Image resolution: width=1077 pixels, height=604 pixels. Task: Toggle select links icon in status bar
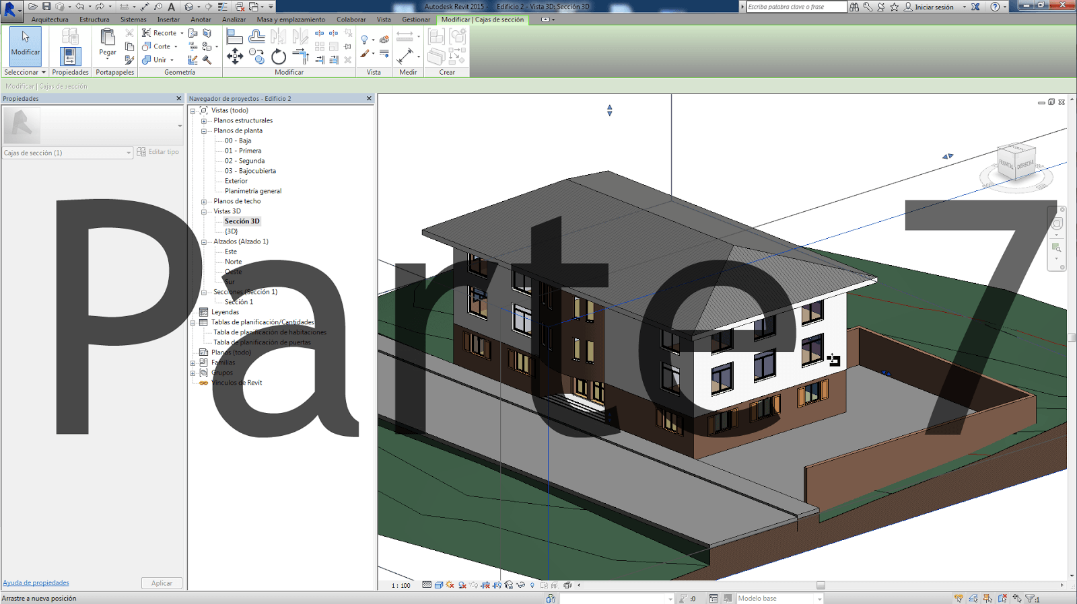coord(959,599)
